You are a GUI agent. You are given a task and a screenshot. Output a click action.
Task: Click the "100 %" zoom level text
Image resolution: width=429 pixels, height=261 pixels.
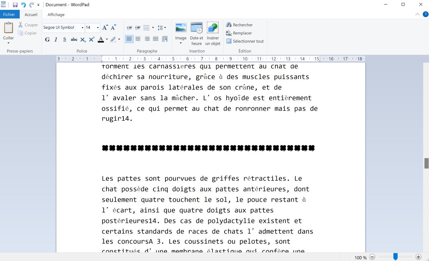coord(360,258)
